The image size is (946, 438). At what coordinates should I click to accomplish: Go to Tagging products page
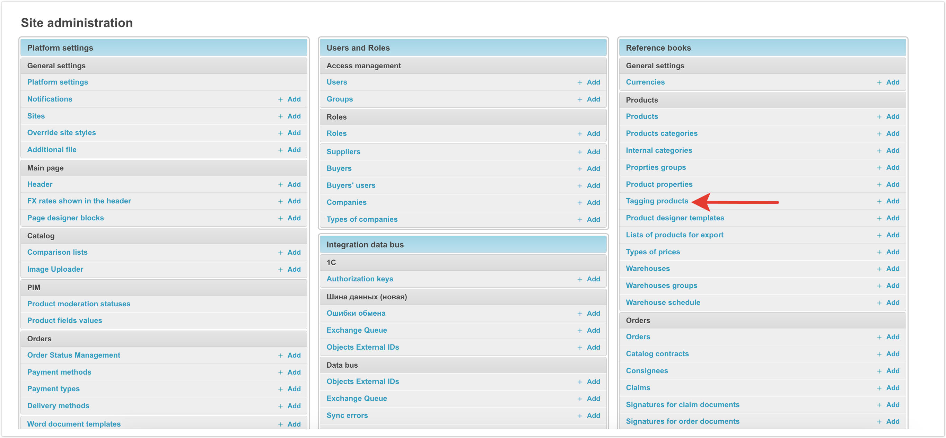[657, 201]
